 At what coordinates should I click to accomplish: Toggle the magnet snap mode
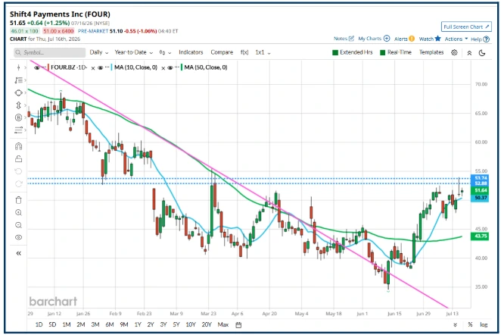pyautogui.click(x=18, y=146)
